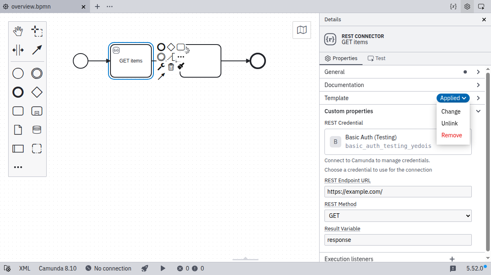491x275 pixels.
Task: Delete element using trash icon in context pad
Action: click(171, 66)
